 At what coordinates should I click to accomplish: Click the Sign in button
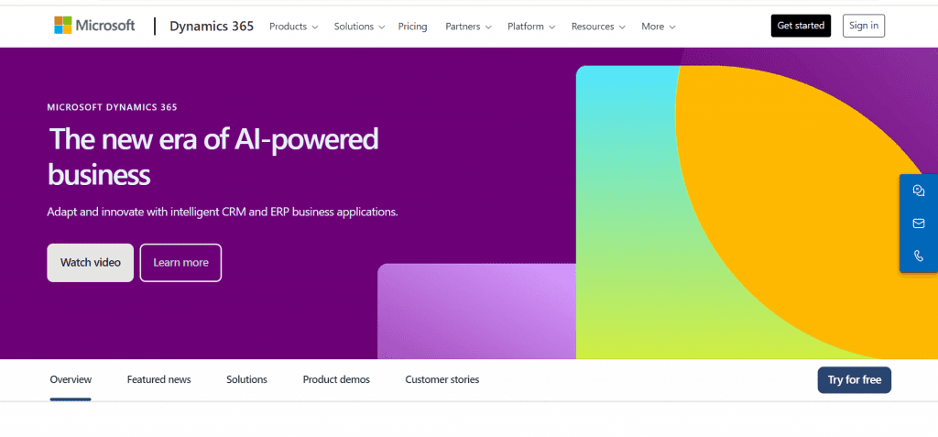(864, 26)
